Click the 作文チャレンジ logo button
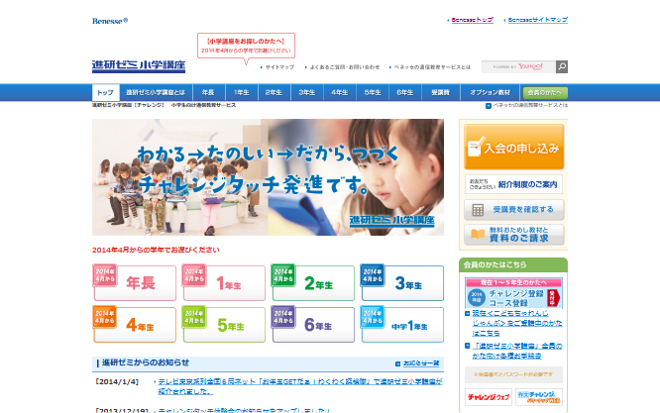 pyautogui.click(x=539, y=397)
